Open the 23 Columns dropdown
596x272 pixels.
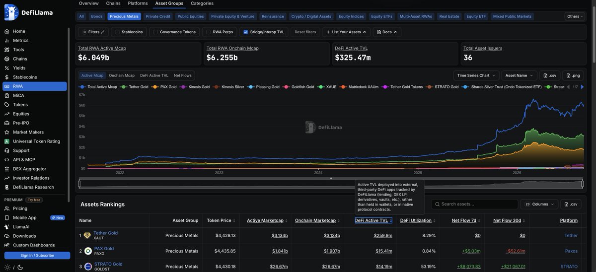click(x=538, y=204)
